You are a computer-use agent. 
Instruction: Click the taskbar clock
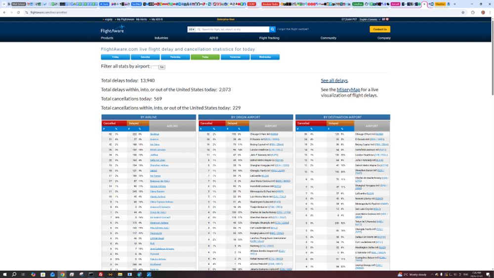[476, 275]
